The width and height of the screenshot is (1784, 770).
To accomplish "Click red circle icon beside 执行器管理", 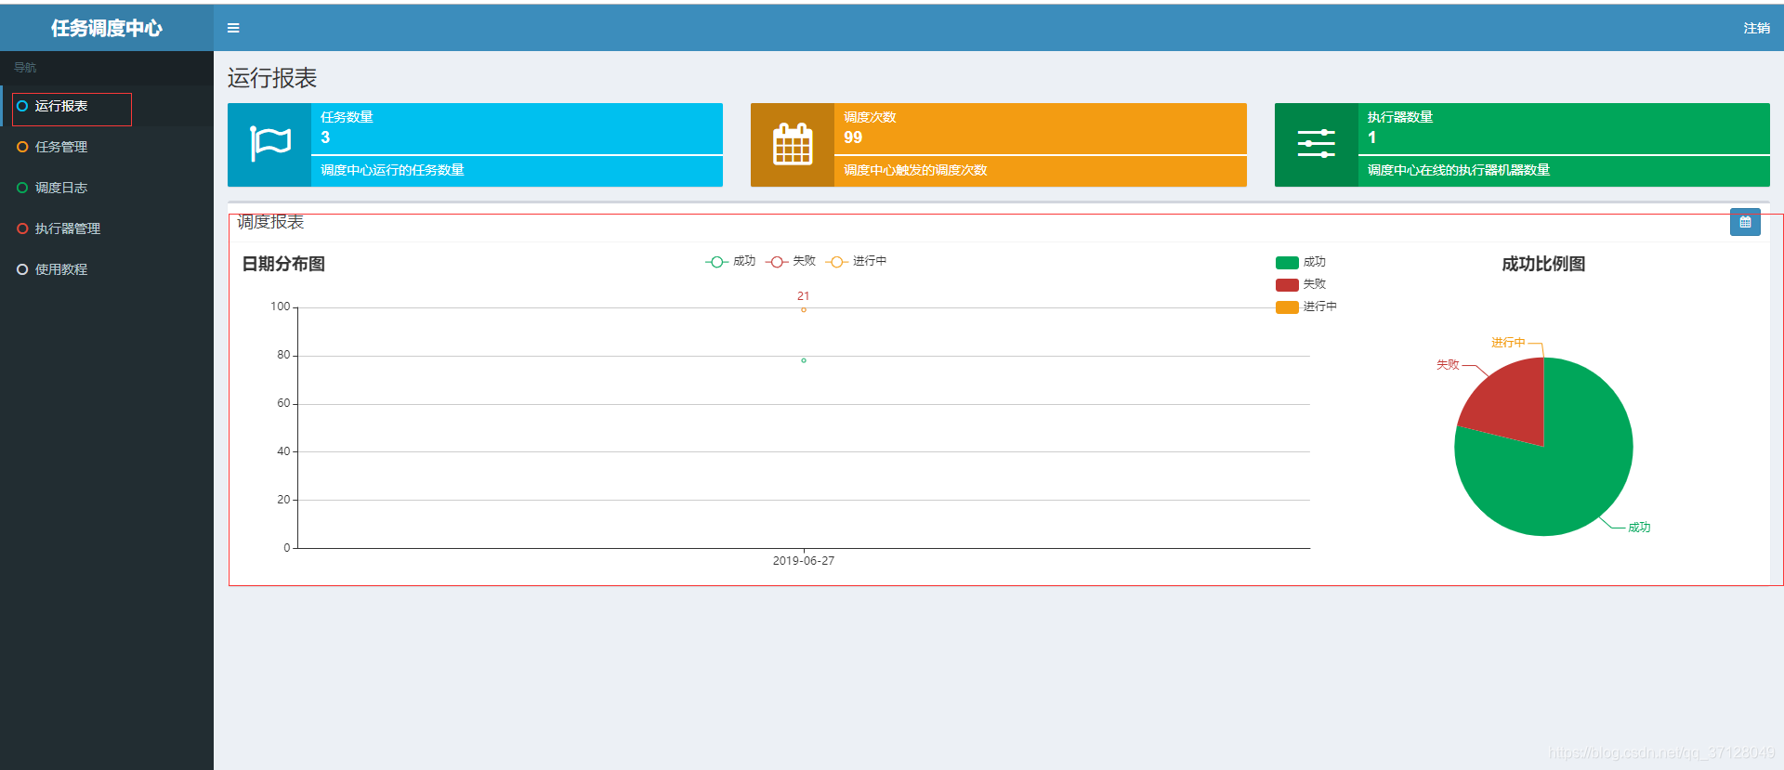I will pyautogui.click(x=22, y=228).
